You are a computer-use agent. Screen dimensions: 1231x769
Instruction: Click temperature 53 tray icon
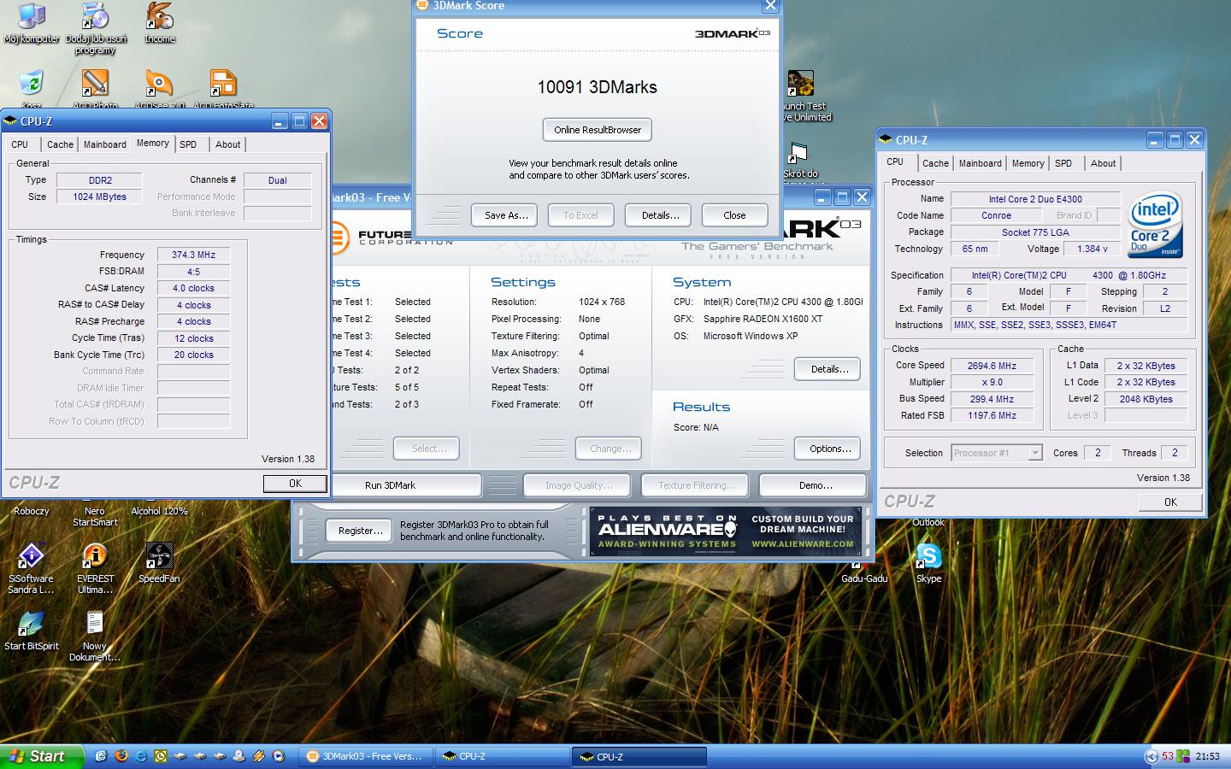tap(1168, 756)
